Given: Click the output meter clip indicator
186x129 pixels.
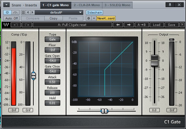Looking at the screenshot, I should 172,39.
